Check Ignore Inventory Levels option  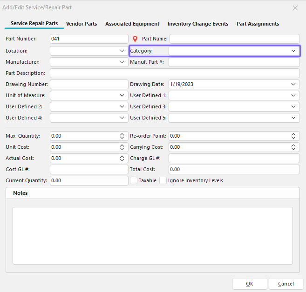(163, 180)
